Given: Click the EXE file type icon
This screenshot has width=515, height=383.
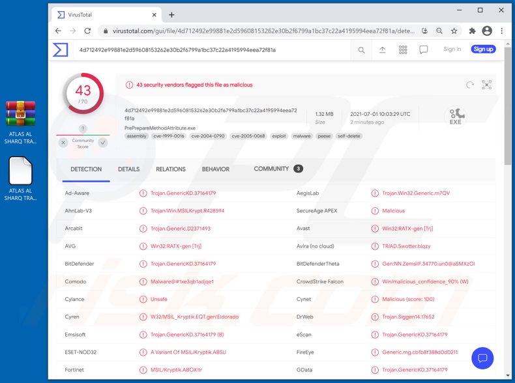Looking at the screenshot, I should pyautogui.click(x=456, y=117).
